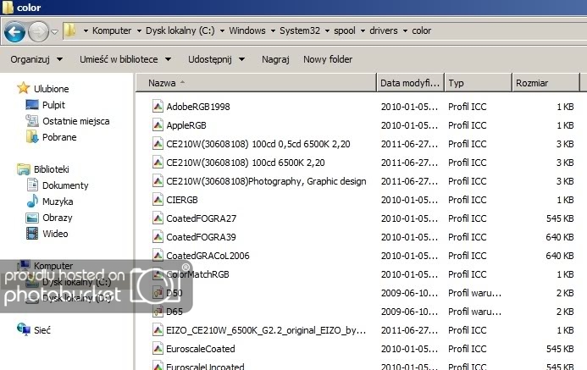Open Umieść w bibliotece menu
587x370 pixels.
point(125,59)
